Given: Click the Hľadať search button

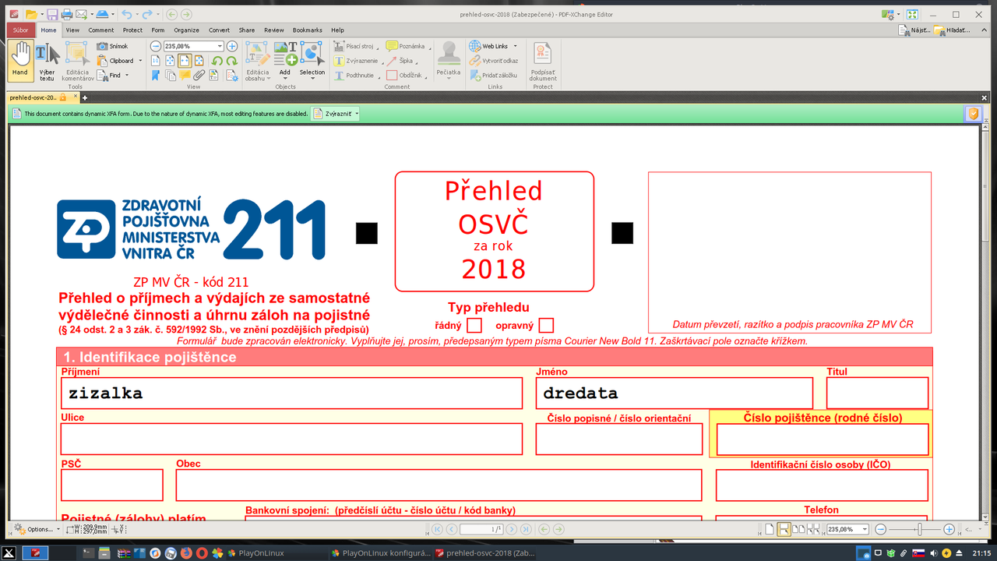Looking at the screenshot, I should click(953, 30).
